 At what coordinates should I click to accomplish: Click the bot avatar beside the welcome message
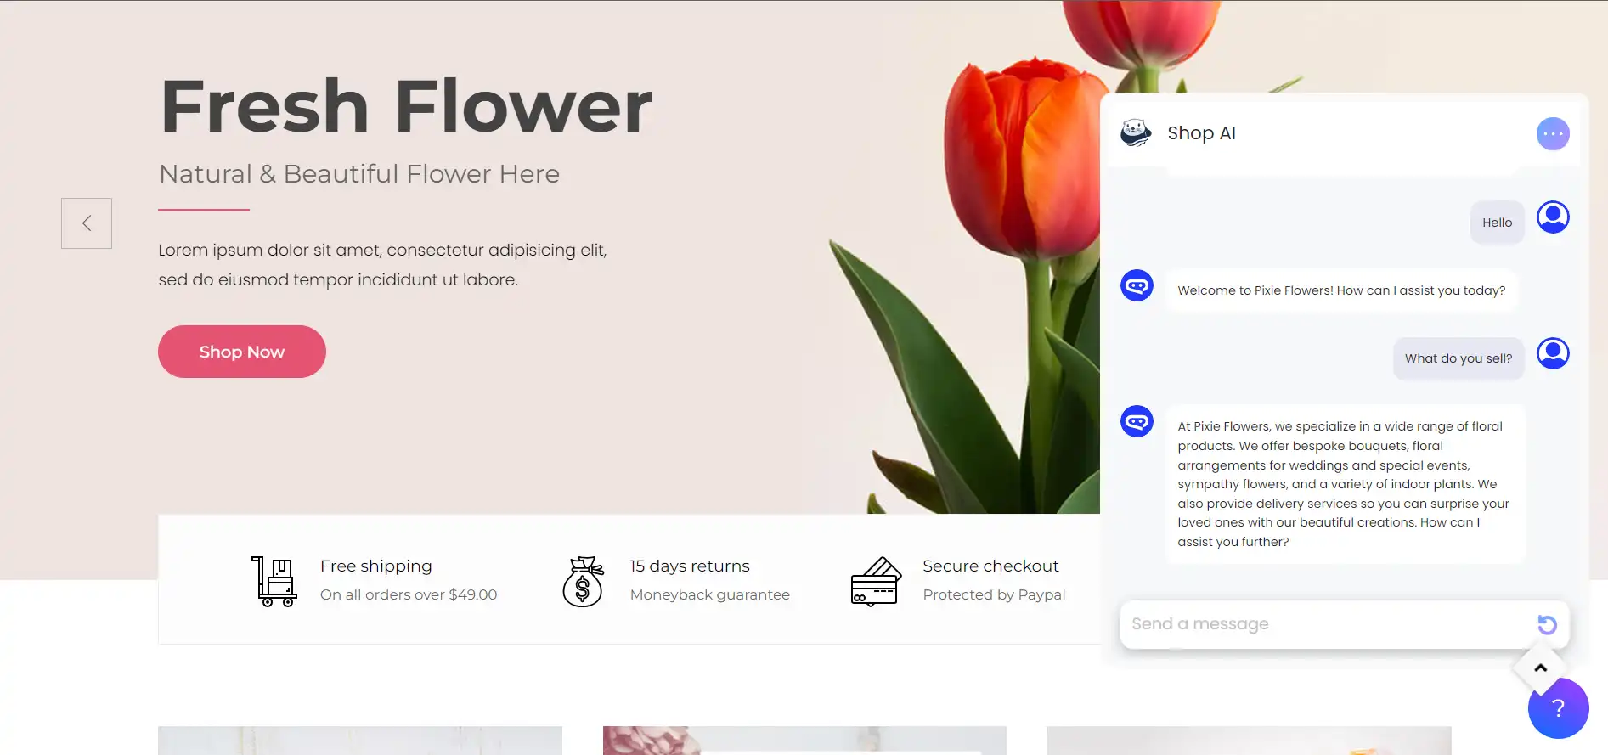(1137, 285)
